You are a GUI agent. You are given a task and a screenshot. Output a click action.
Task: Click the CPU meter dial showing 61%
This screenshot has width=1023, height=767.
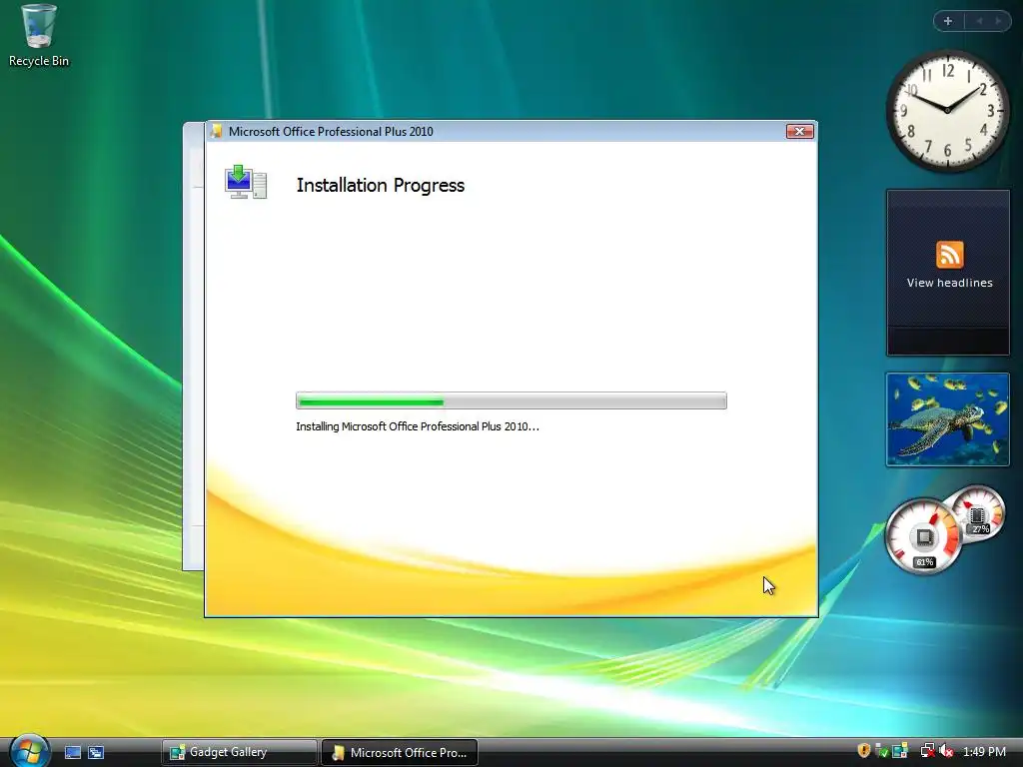923,536
